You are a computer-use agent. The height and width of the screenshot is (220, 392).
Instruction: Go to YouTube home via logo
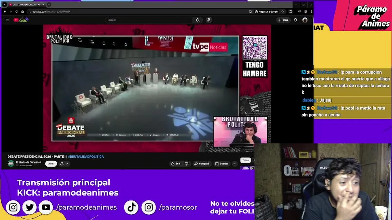[21, 20]
